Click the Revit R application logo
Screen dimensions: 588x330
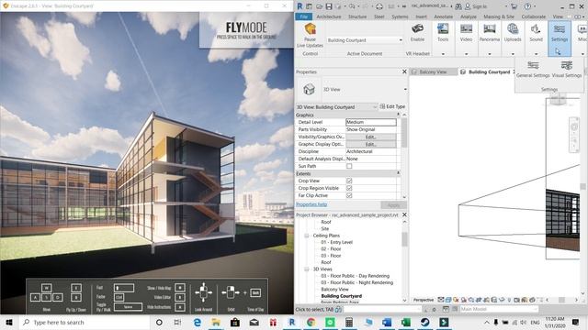[300, 6]
